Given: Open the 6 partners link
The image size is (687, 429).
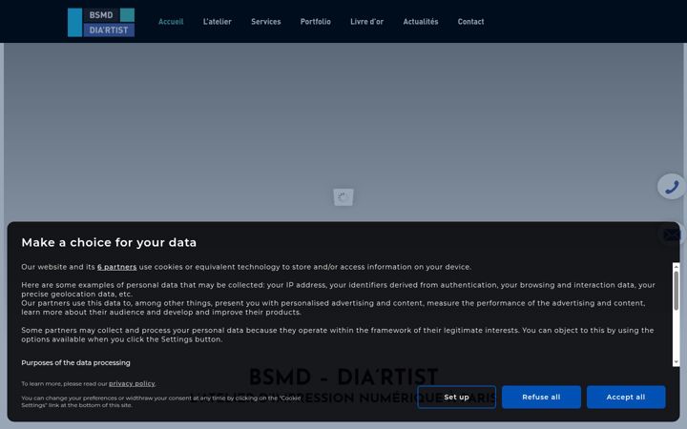Looking at the screenshot, I should (117, 267).
